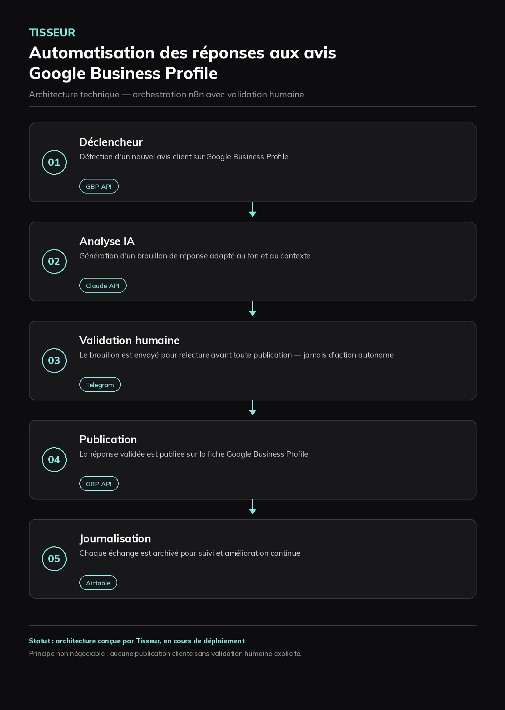
Task: Click the Claude API tag
Action: point(103,285)
